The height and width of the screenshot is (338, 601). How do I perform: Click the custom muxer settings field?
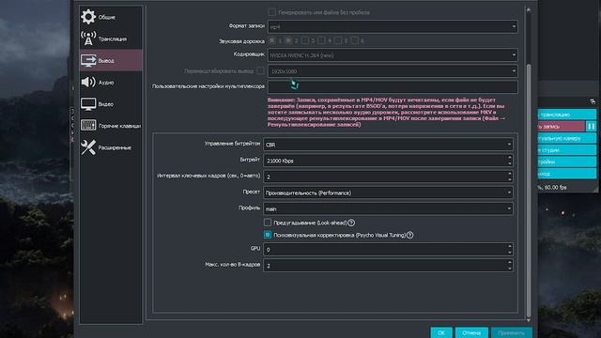click(x=393, y=86)
